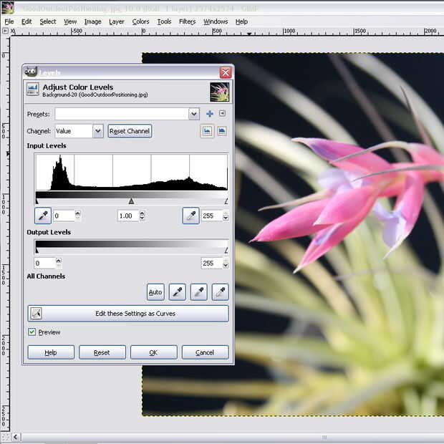Click All Channels gray point eyedropper
Viewport: 444px width, 444px height.
(199, 292)
